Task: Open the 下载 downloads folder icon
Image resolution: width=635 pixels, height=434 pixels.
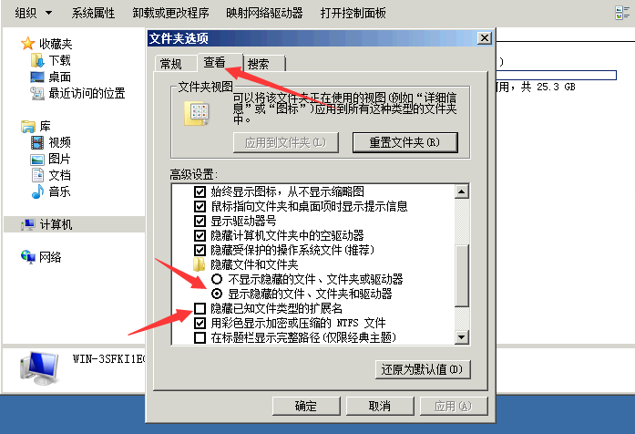Action: pyautogui.click(x=37, y=61)
